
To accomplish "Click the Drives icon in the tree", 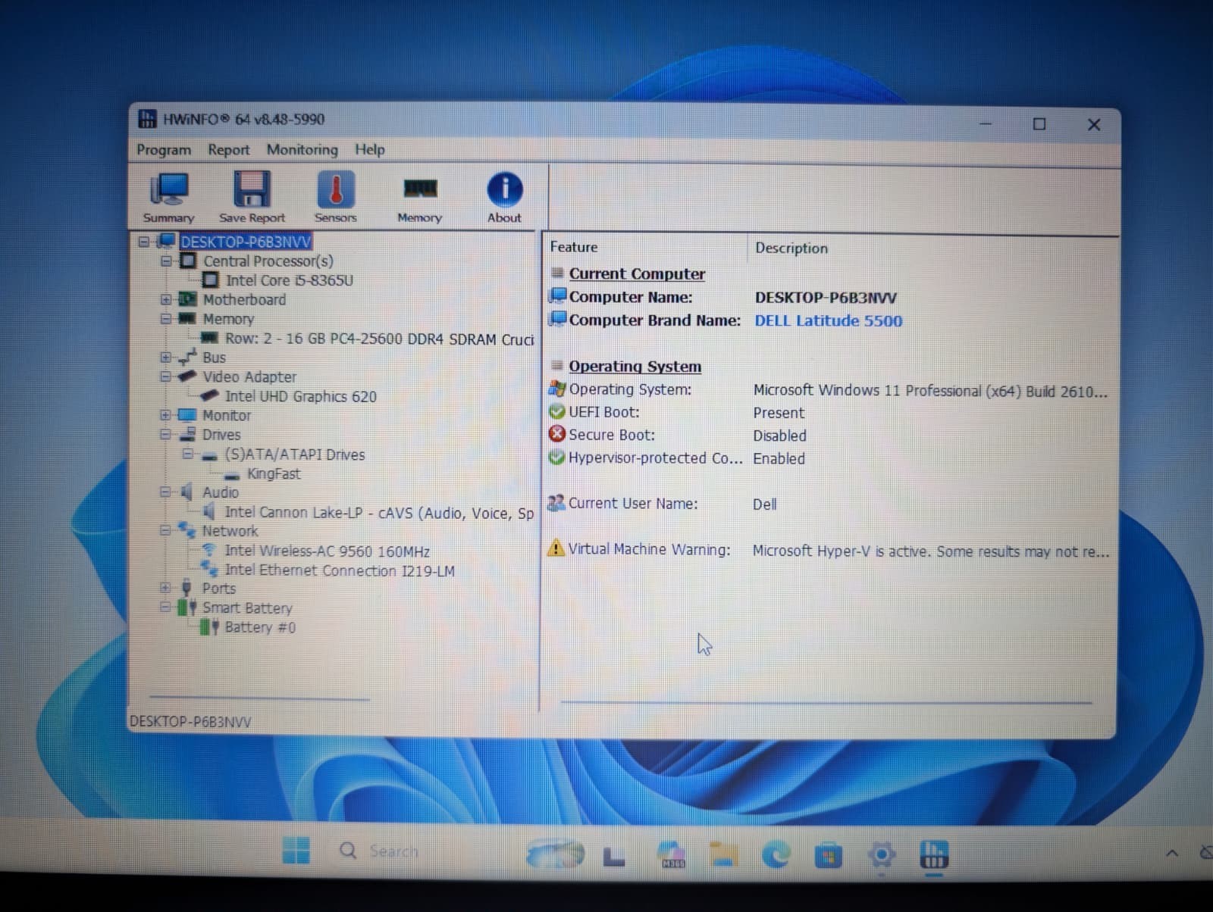I will [x=187, y=434].
